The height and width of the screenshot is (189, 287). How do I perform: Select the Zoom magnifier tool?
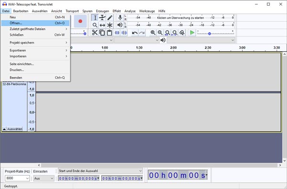click(95, 25)
